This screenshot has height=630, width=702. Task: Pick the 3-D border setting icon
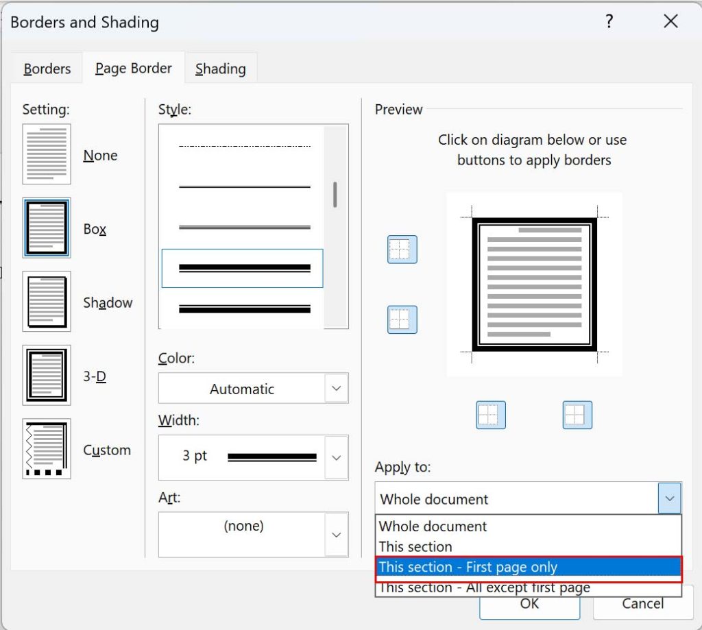tap(47, 376)
